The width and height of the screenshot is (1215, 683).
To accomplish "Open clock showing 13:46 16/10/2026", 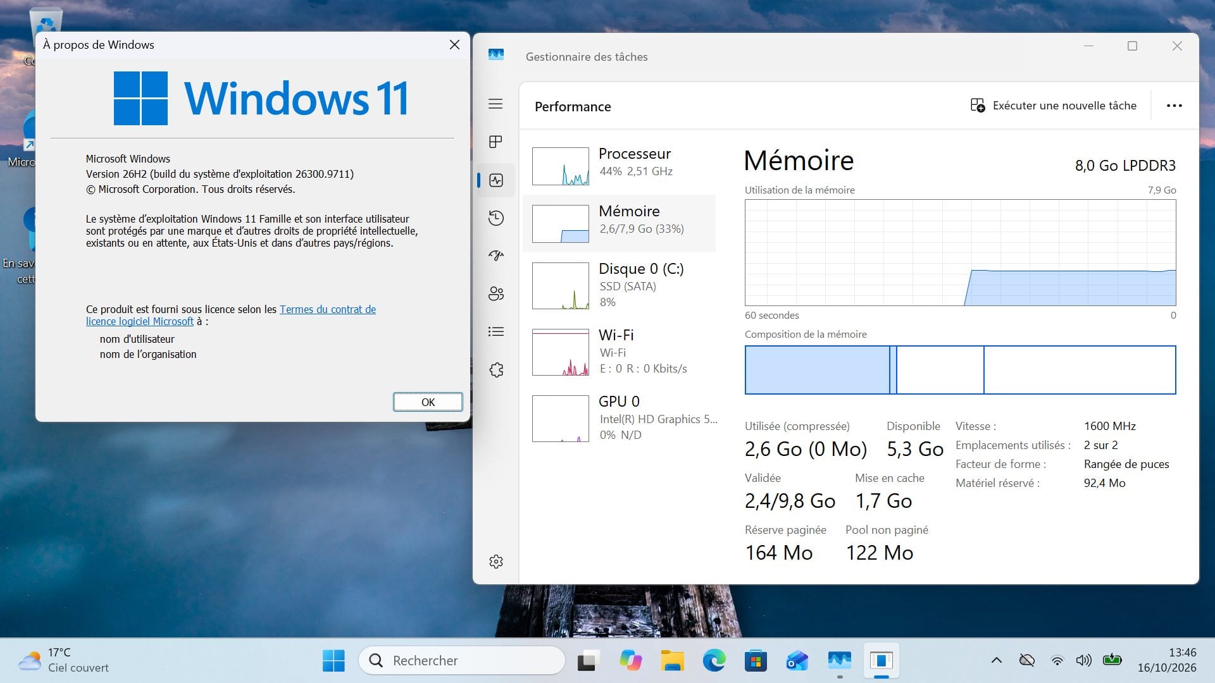I will click(1167, 660).
